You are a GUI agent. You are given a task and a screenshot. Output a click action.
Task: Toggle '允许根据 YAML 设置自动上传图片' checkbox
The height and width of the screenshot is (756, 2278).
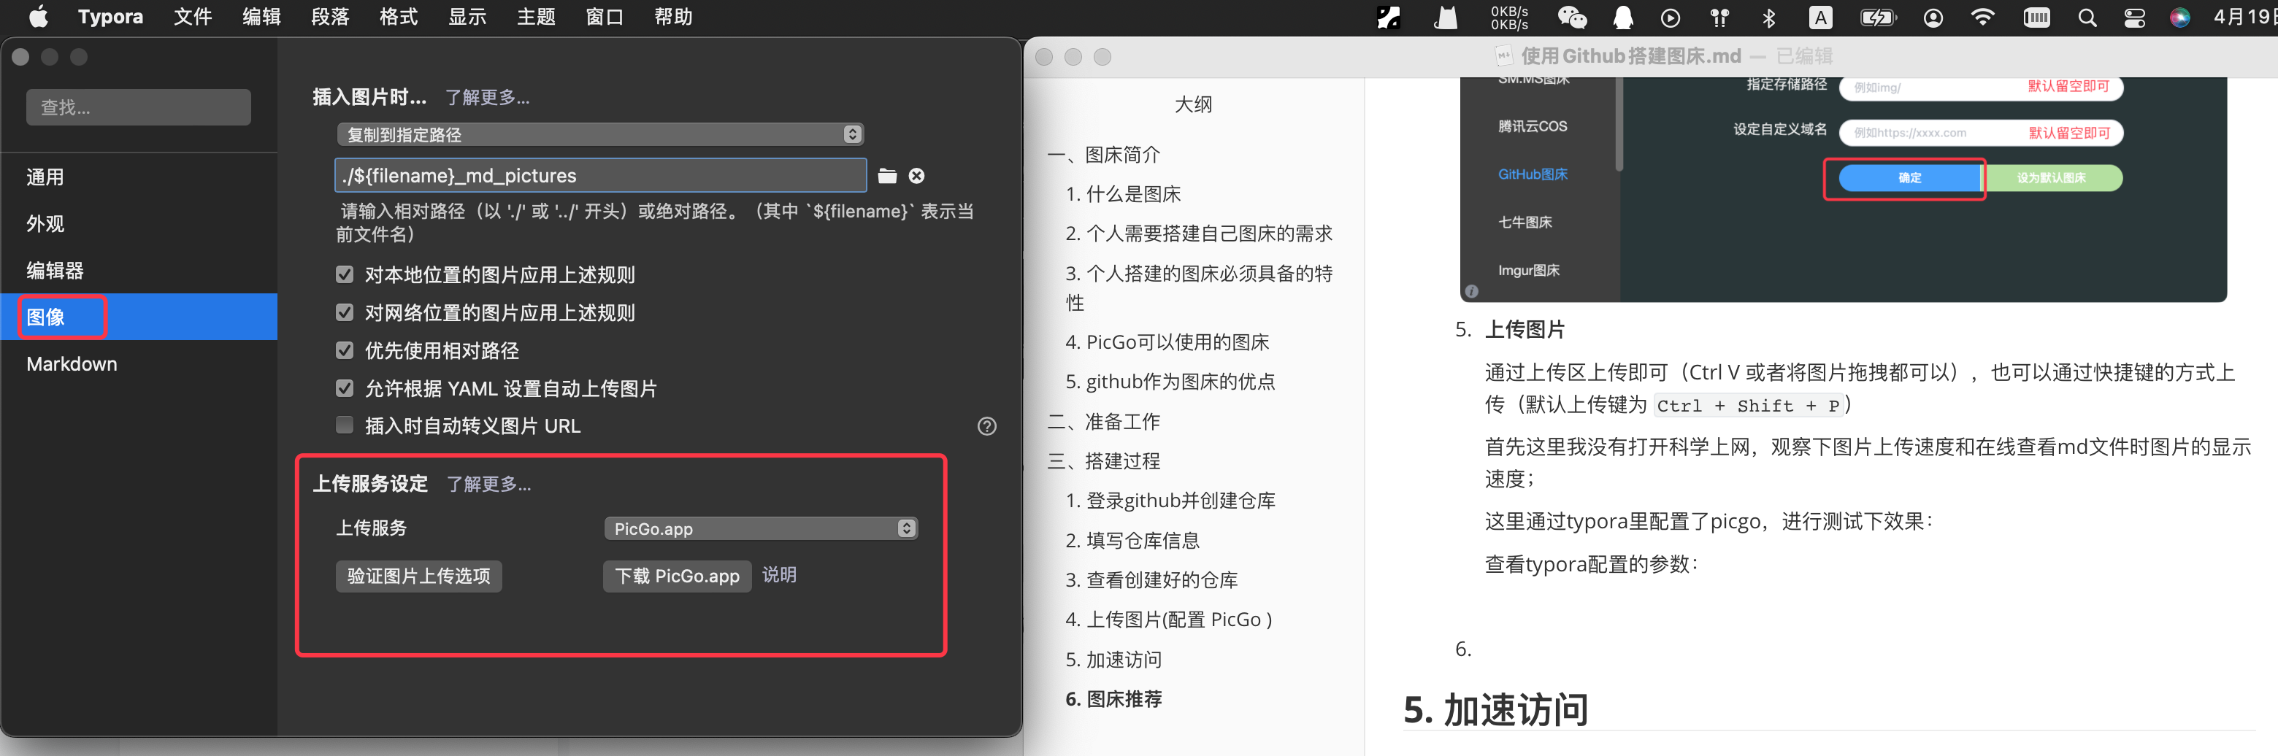[x=345, y=388]
